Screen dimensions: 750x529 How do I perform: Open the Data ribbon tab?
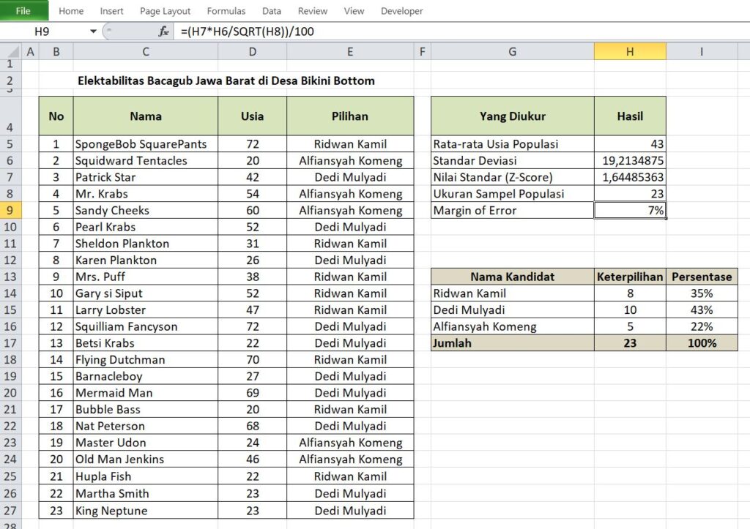coord(272,11)
